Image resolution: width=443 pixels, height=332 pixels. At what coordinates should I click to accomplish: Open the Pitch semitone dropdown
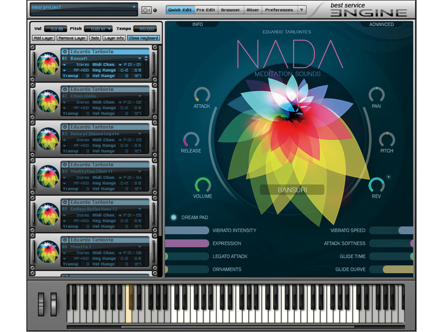[98, 29]
